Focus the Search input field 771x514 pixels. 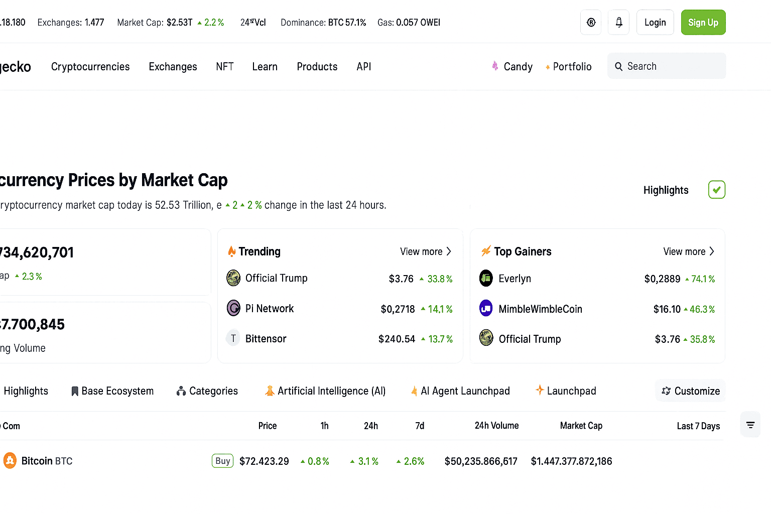[x=667, y=66]
